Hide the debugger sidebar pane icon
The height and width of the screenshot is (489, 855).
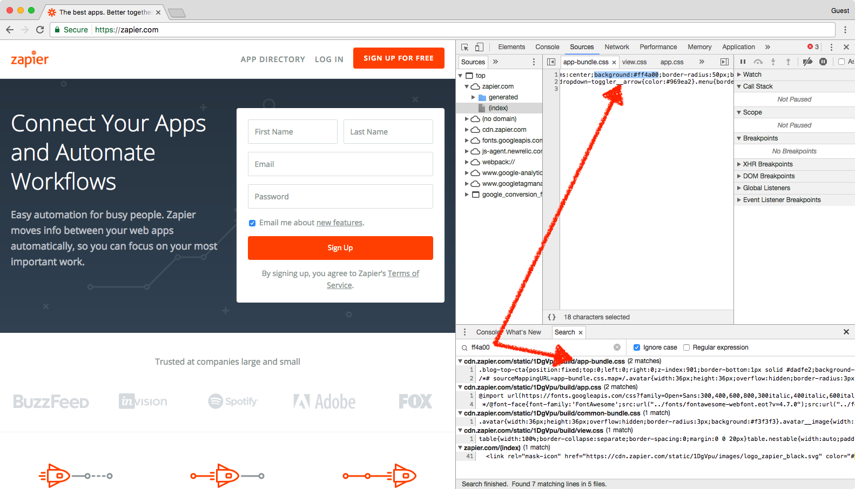click(x=724, y=62)
